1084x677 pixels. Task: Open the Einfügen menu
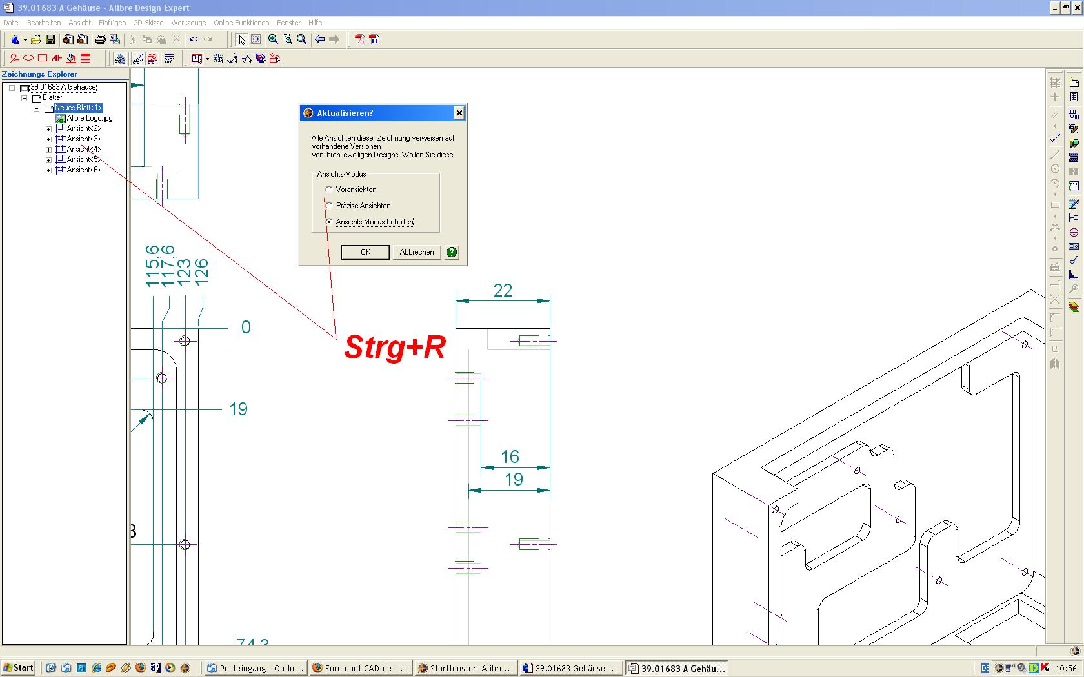(112, 23)
